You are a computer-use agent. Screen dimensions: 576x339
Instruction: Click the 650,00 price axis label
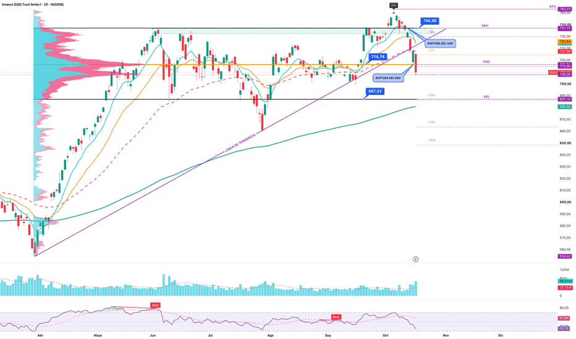pyautogui.click(x=565, y=143)
